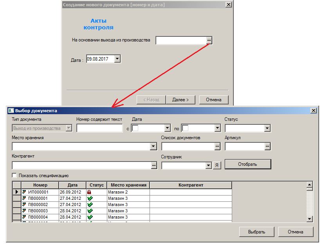Image resolution: width=323 pixels, height=244 pixels.
Task: Open the date picker dropdown next to 09.08.2017
Action: (x=117, y=59)
